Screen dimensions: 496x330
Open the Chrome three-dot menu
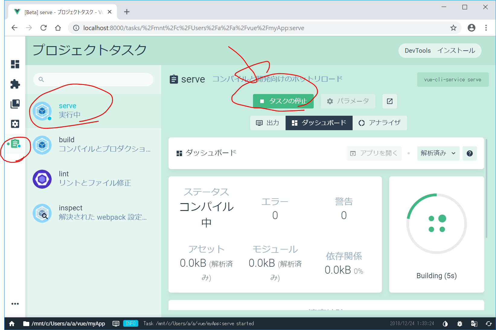(x=486, y=28)
